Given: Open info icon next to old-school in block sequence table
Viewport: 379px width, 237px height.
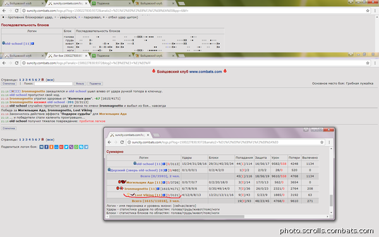Looking at the screenshot, I should [x=33, y=44].
